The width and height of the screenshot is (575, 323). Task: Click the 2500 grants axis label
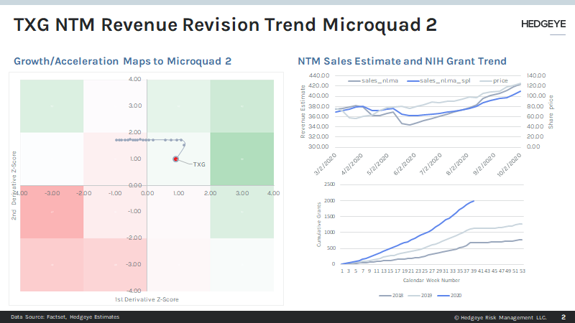(x=329, y=184)
